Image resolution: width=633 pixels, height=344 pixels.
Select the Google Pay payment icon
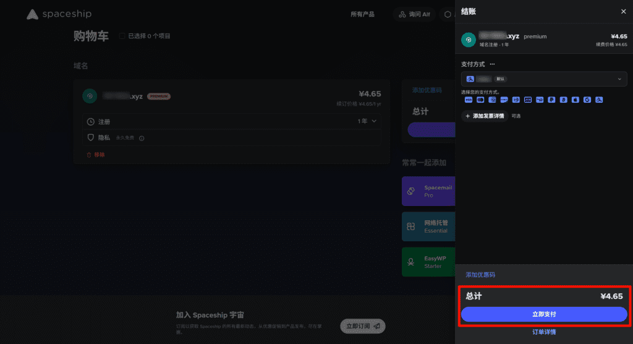[x=587, y=100]
